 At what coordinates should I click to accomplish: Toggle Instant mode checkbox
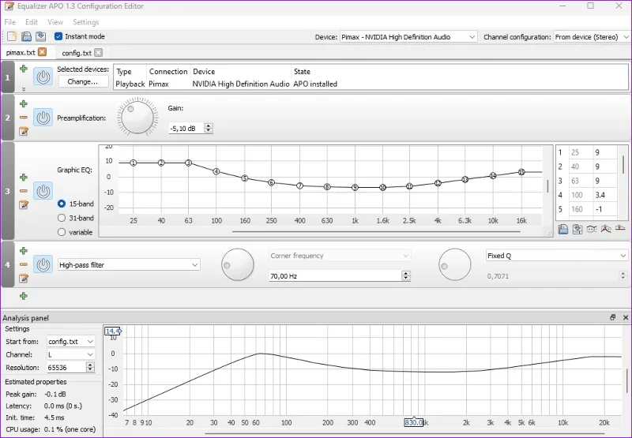coord(58,36)
